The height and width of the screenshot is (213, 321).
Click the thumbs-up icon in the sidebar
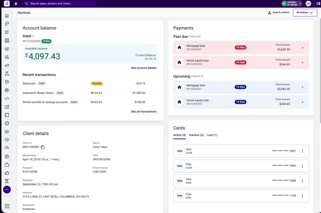(7, 173)
